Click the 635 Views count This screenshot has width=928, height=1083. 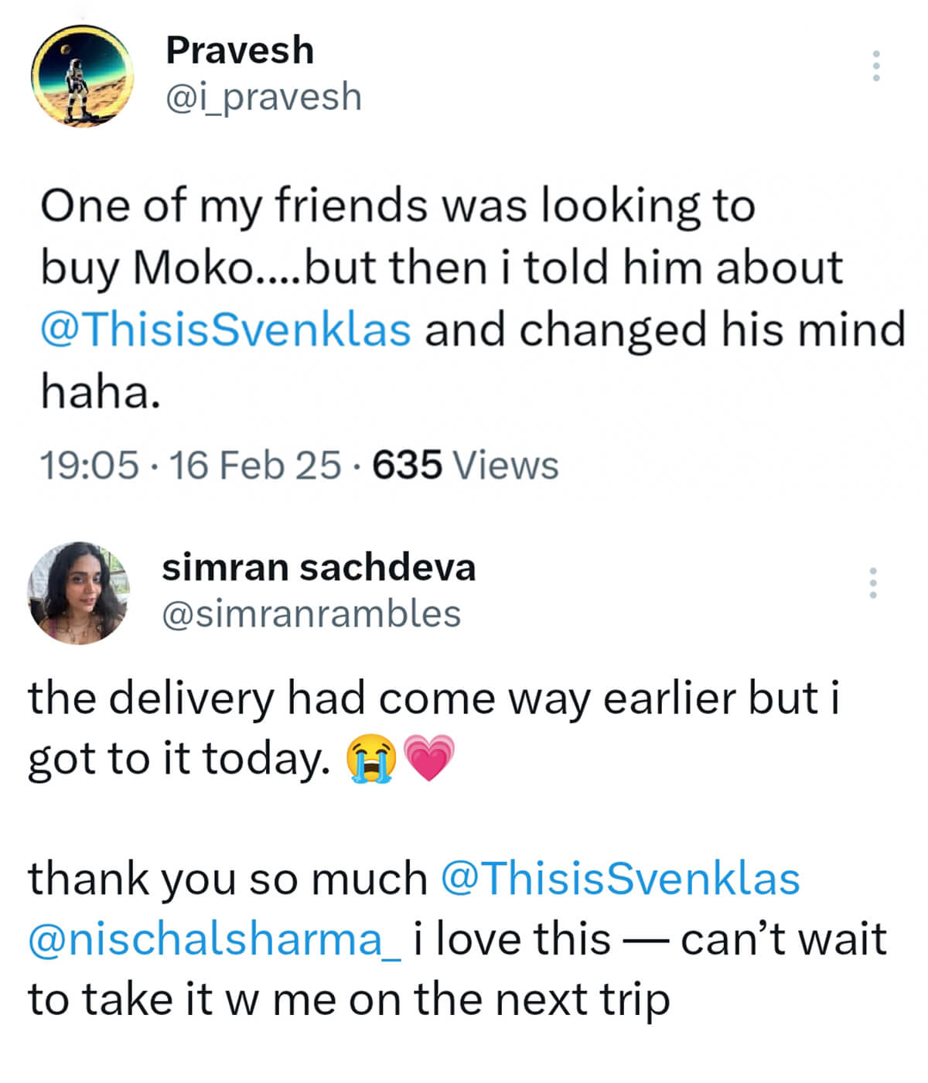[x=465, y=465]
